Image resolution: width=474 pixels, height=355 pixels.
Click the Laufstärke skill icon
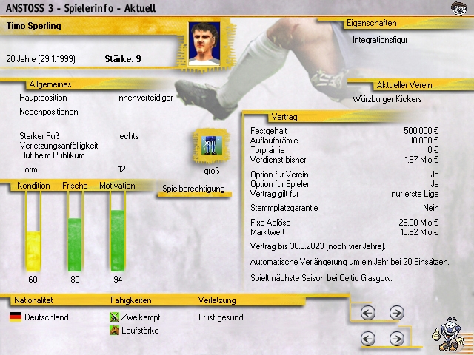(x=114, y=331)
